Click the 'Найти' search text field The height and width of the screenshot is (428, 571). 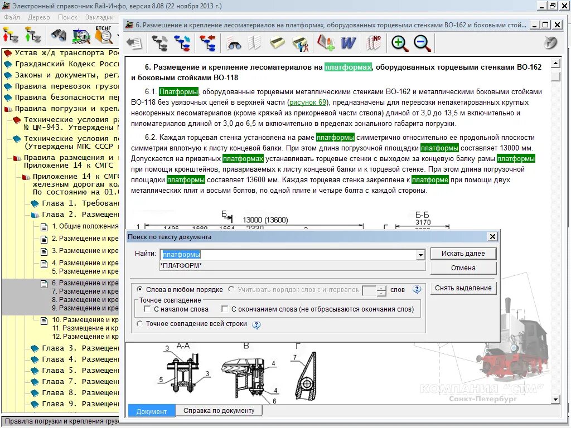point(288,255)
